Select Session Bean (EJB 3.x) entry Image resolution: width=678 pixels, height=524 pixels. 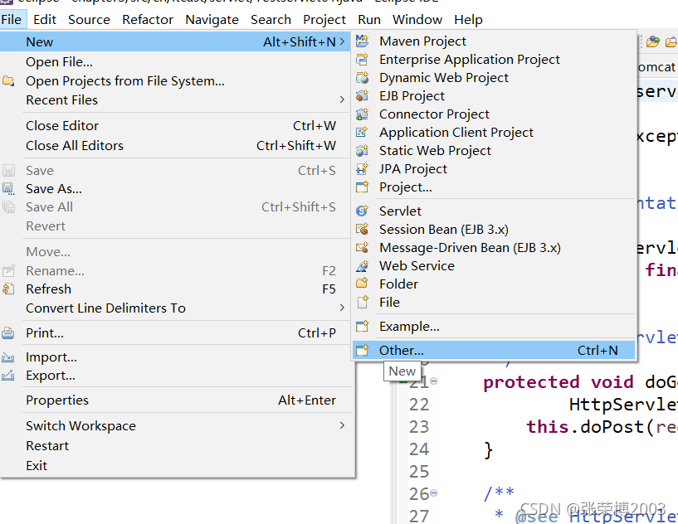494,230
